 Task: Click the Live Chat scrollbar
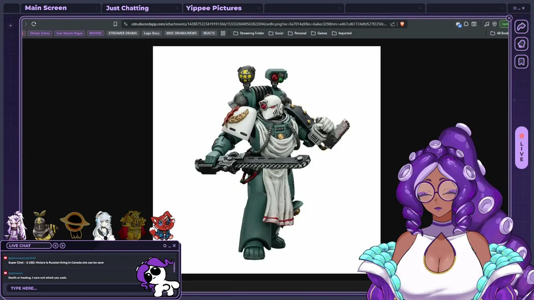[175, 267]
